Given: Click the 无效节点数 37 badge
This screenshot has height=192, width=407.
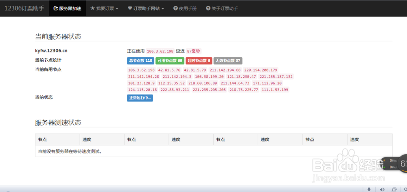Looking at the screenshot, I should 228,60.
